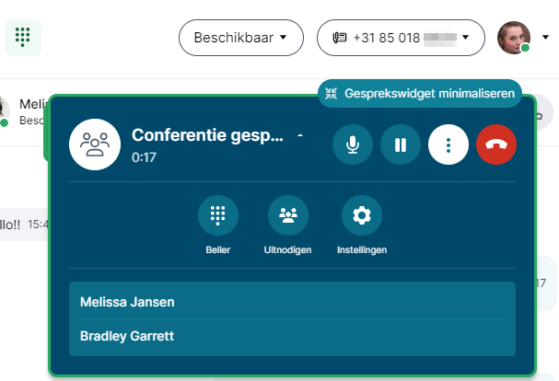The width and height of the screenshot is (559, 381).
Task: Click the user profile avatar photo
Action: point(513,38)
